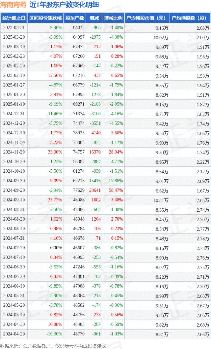
Task: Click the date cell 2024-04-20
Action: pos(14,334)
